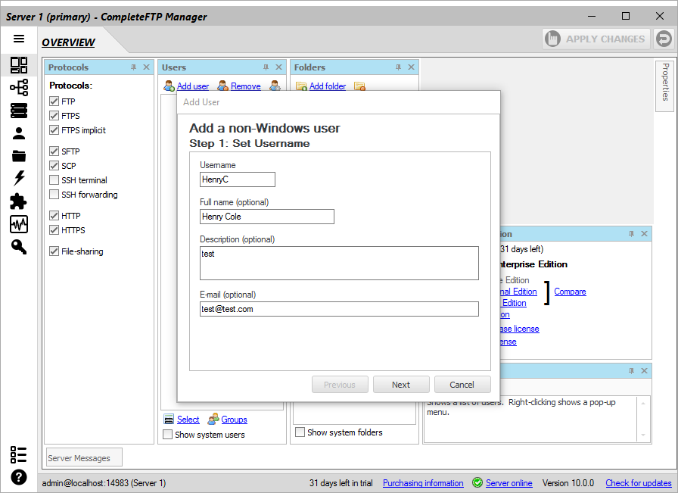
Task: Click the E-mail input field
Action: point(339,309)
